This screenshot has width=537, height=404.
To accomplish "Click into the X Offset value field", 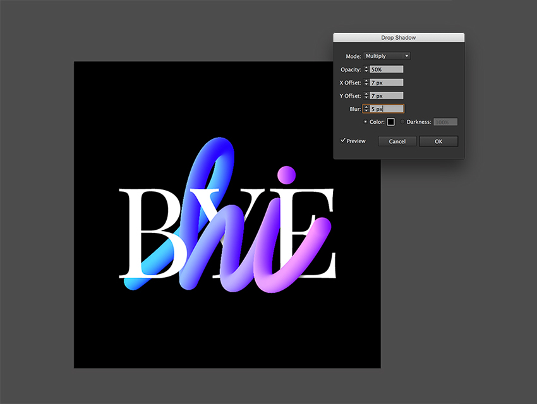I will pyautogui.click(x=387, y=83).
